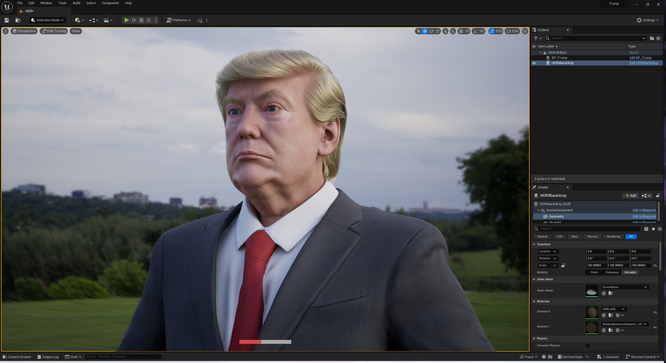
Task: Toggle rotation snapping angle icon
Action: (x=475, y=31)
